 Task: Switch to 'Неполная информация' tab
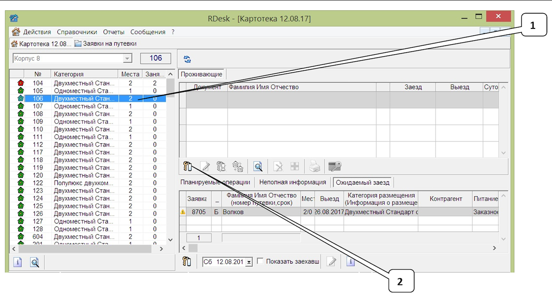click(x=292, y=182)
